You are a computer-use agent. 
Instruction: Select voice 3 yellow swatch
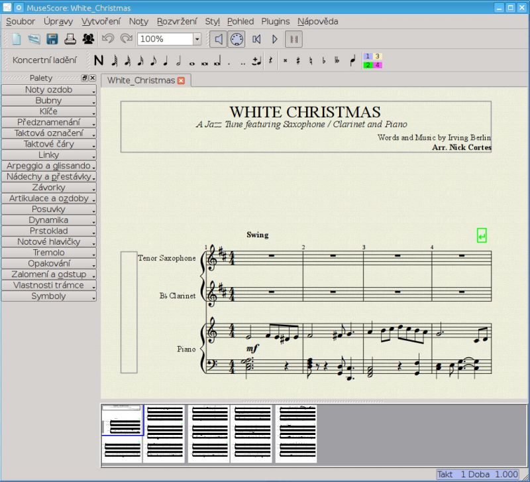coord(377,56)
